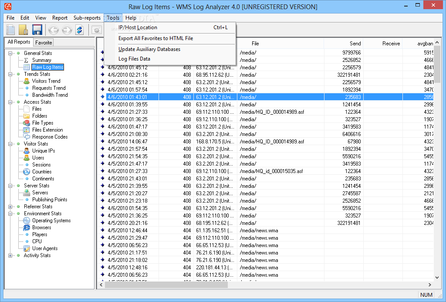This screenshot has width=446, height=302.
Task: Open the File menu
Action: (10, 17)
